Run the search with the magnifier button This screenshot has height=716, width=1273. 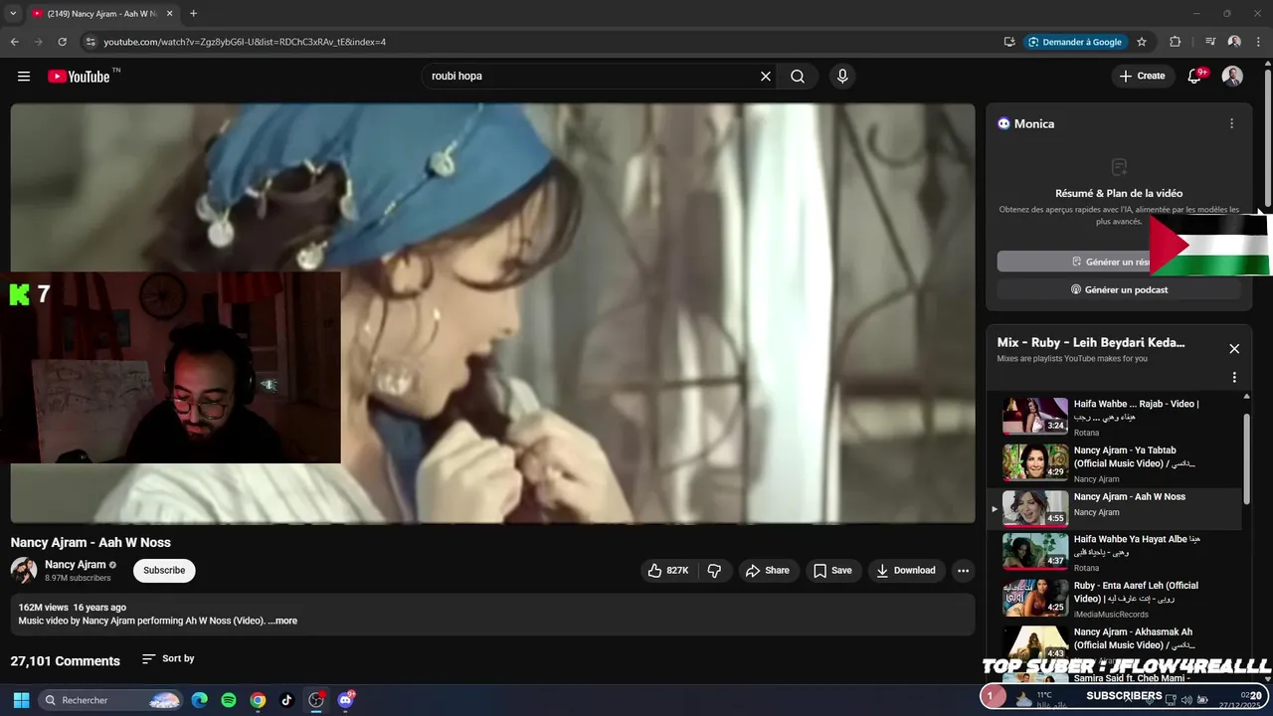click(798, 77)
